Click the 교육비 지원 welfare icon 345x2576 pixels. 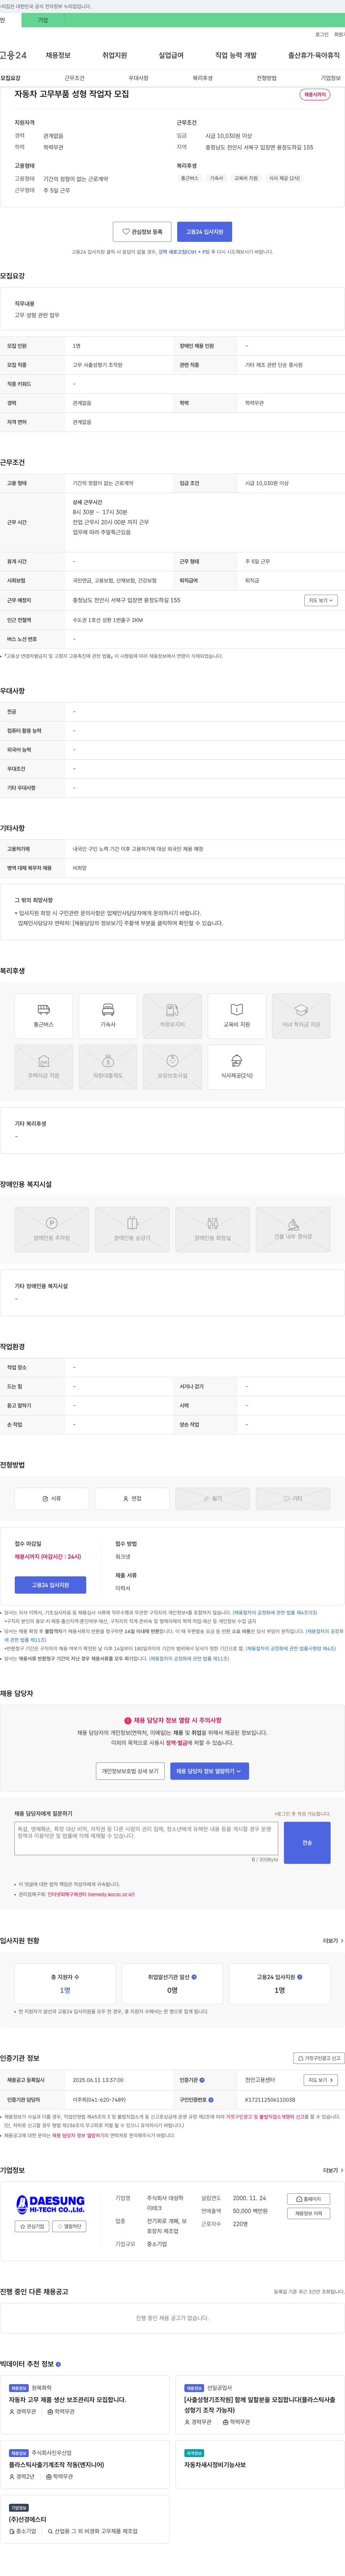pos(237,1016)
